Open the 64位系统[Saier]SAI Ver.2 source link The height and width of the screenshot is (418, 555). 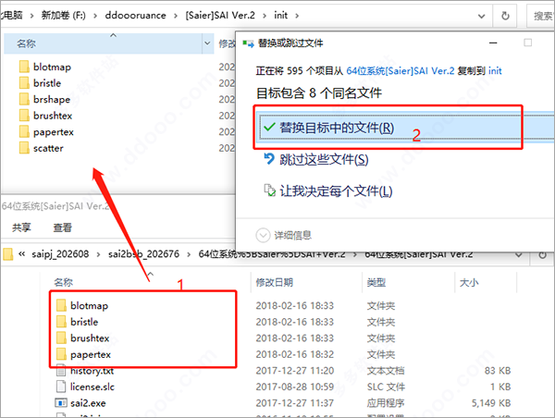tap(400, 71)
